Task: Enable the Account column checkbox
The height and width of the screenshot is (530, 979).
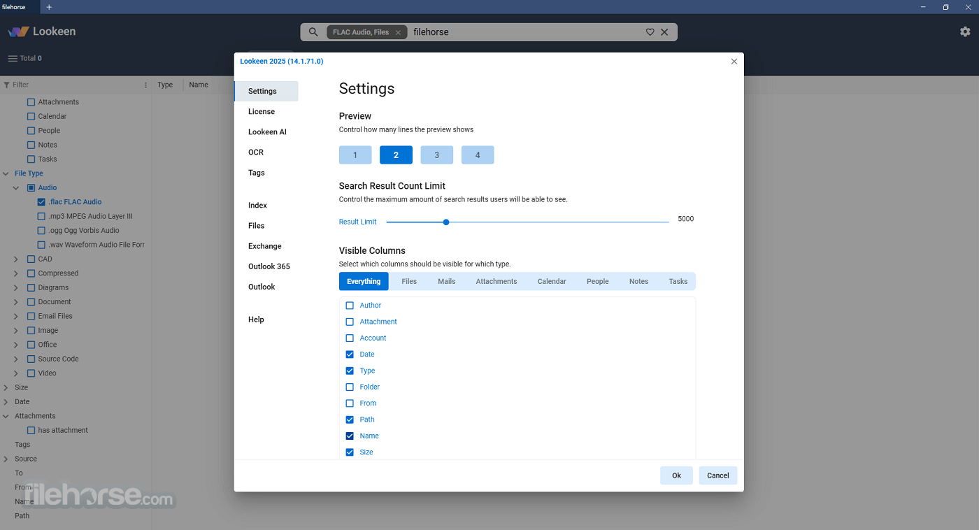Action: (350, 338)
